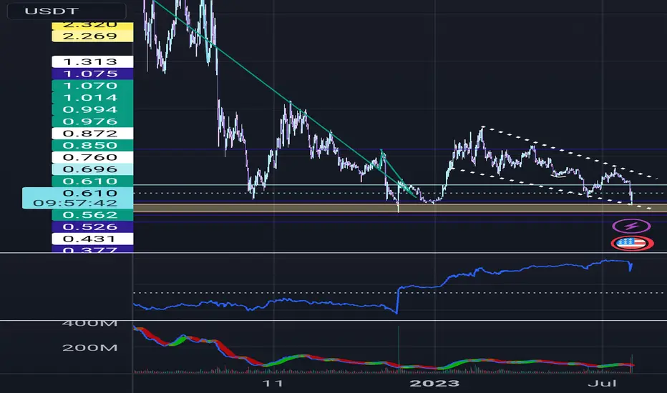Select the white 0.431 price label
Screen dimensions: 667x393
click(92, 239)
